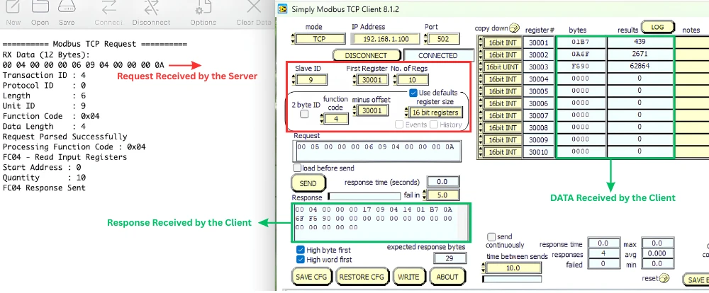Click the IP Address field
Image resolution: width=709 pixels, height=293 pixels.
pos(385,39)
